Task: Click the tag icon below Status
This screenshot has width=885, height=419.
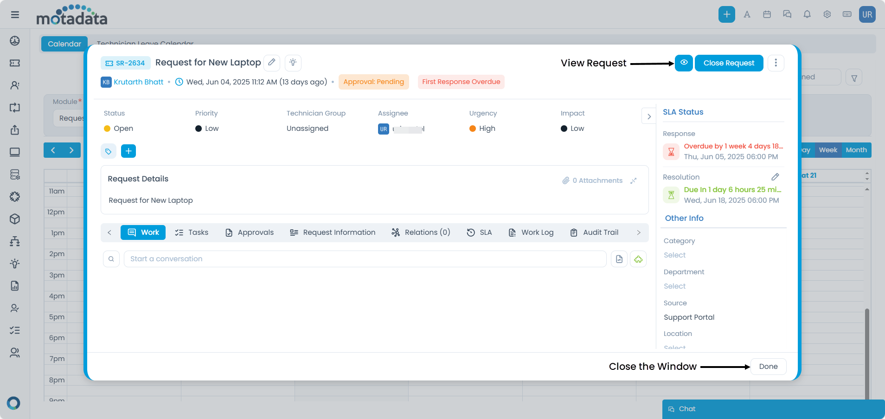Action: pos(109,151)
